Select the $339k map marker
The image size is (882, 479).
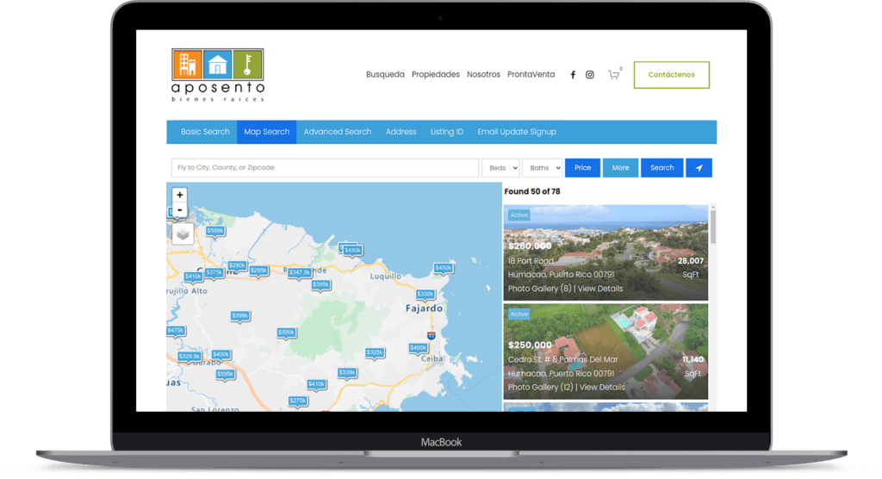347,372
